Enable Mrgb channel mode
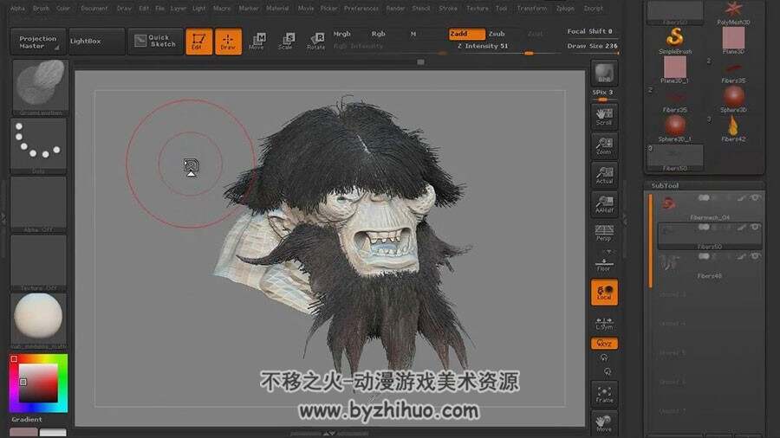Viewport: 780px width, 438px height. pyautogui.click(x=341, y=34)
